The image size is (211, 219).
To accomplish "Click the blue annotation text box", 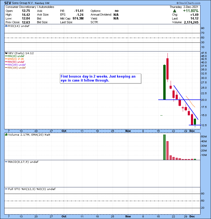I will tap(100, 78).
